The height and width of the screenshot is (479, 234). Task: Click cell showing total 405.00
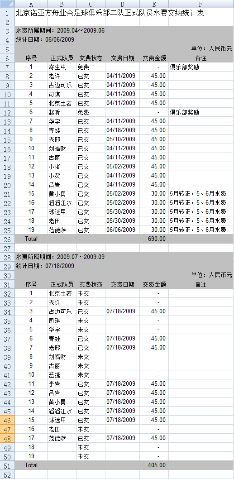pos(154,465)
